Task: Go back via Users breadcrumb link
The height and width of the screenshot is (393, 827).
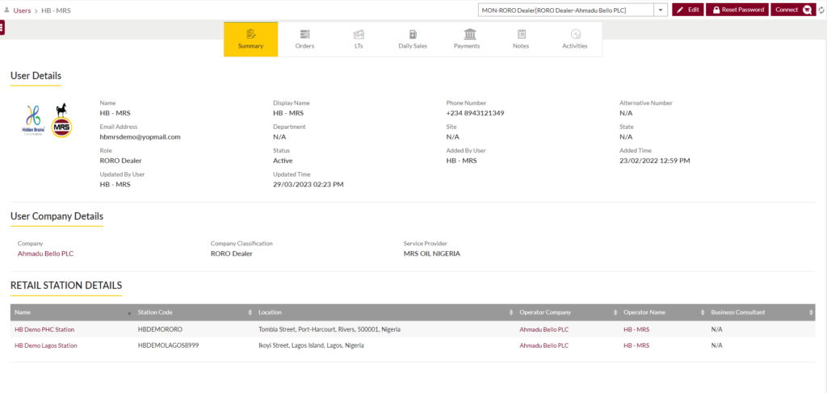Action: (x=22, y=10)
